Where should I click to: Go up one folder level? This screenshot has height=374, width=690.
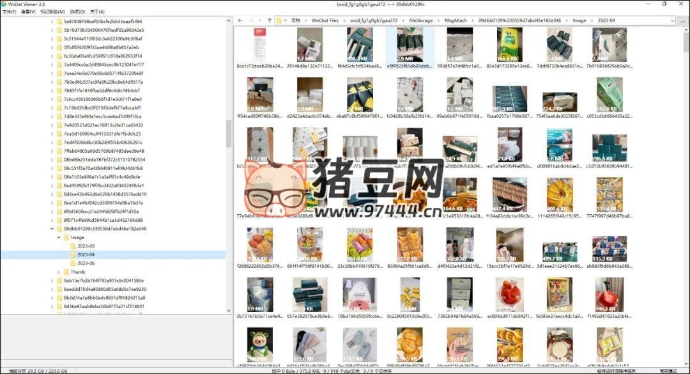tap(270, 20)
